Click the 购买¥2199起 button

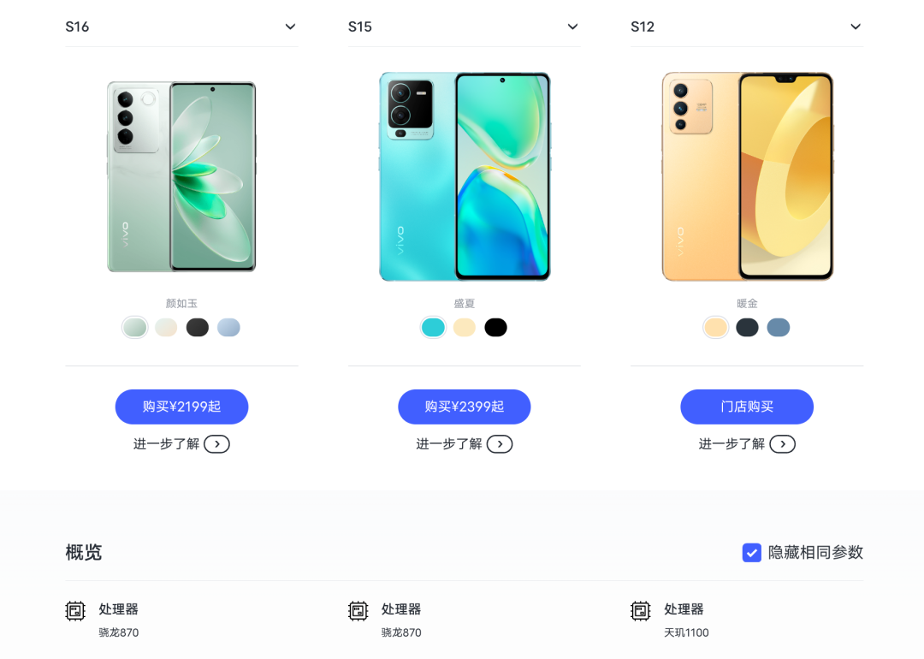181,407
